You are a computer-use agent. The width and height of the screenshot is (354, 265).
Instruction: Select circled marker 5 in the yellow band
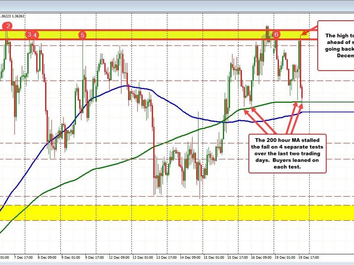[x=83, y=35]
